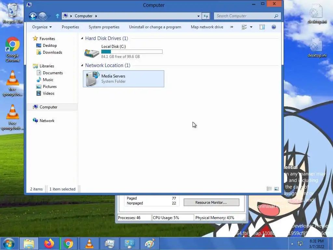Refresh the Computer folder view
333x250 pixels.
click(206, 16)
